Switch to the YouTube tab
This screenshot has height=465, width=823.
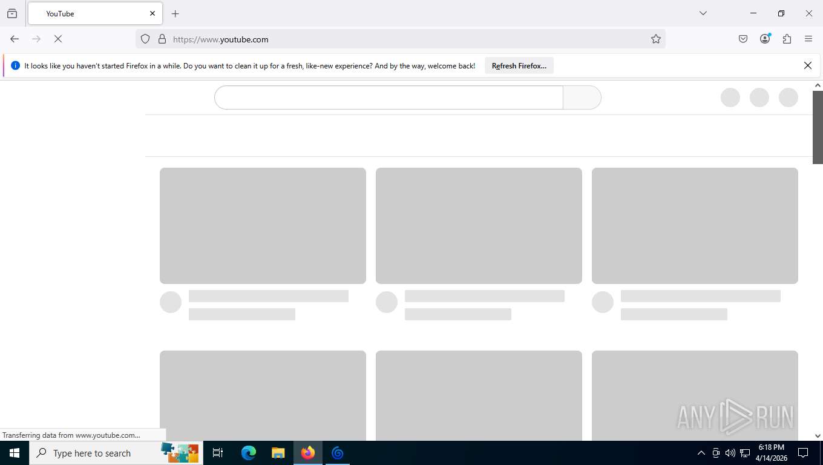click(95, 13)
